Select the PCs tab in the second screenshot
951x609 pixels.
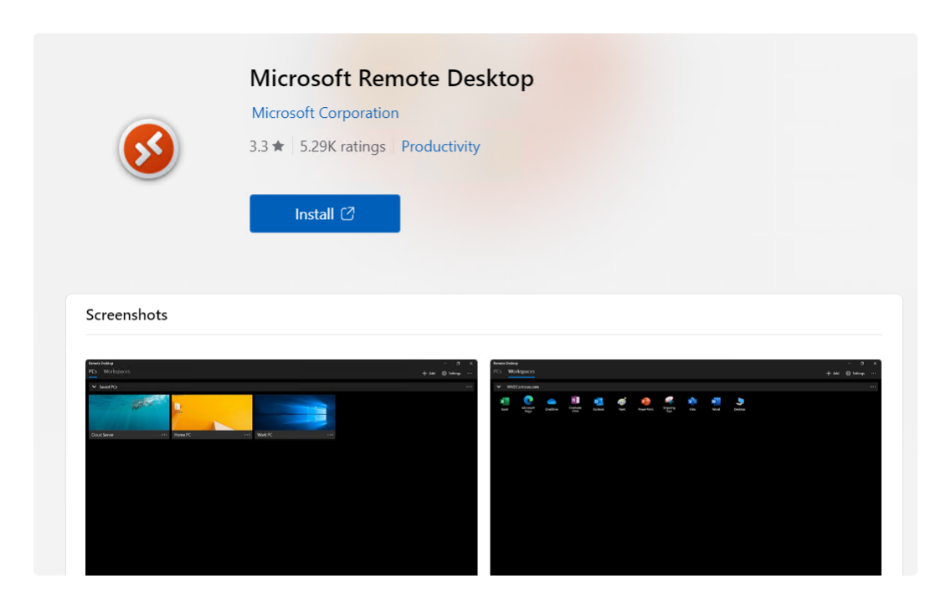[497, 371]
